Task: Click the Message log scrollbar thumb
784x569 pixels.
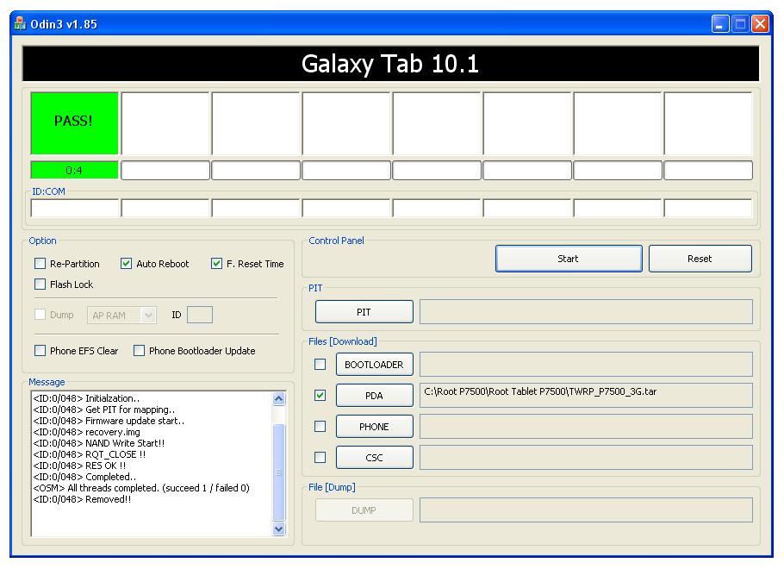Action: click(279, 472)
